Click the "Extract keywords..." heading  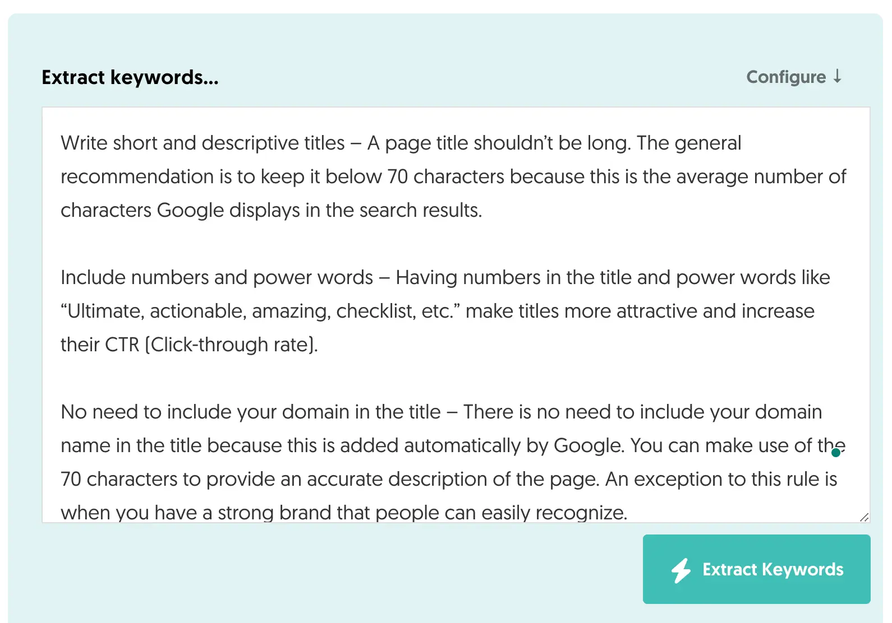click(130, 77)
